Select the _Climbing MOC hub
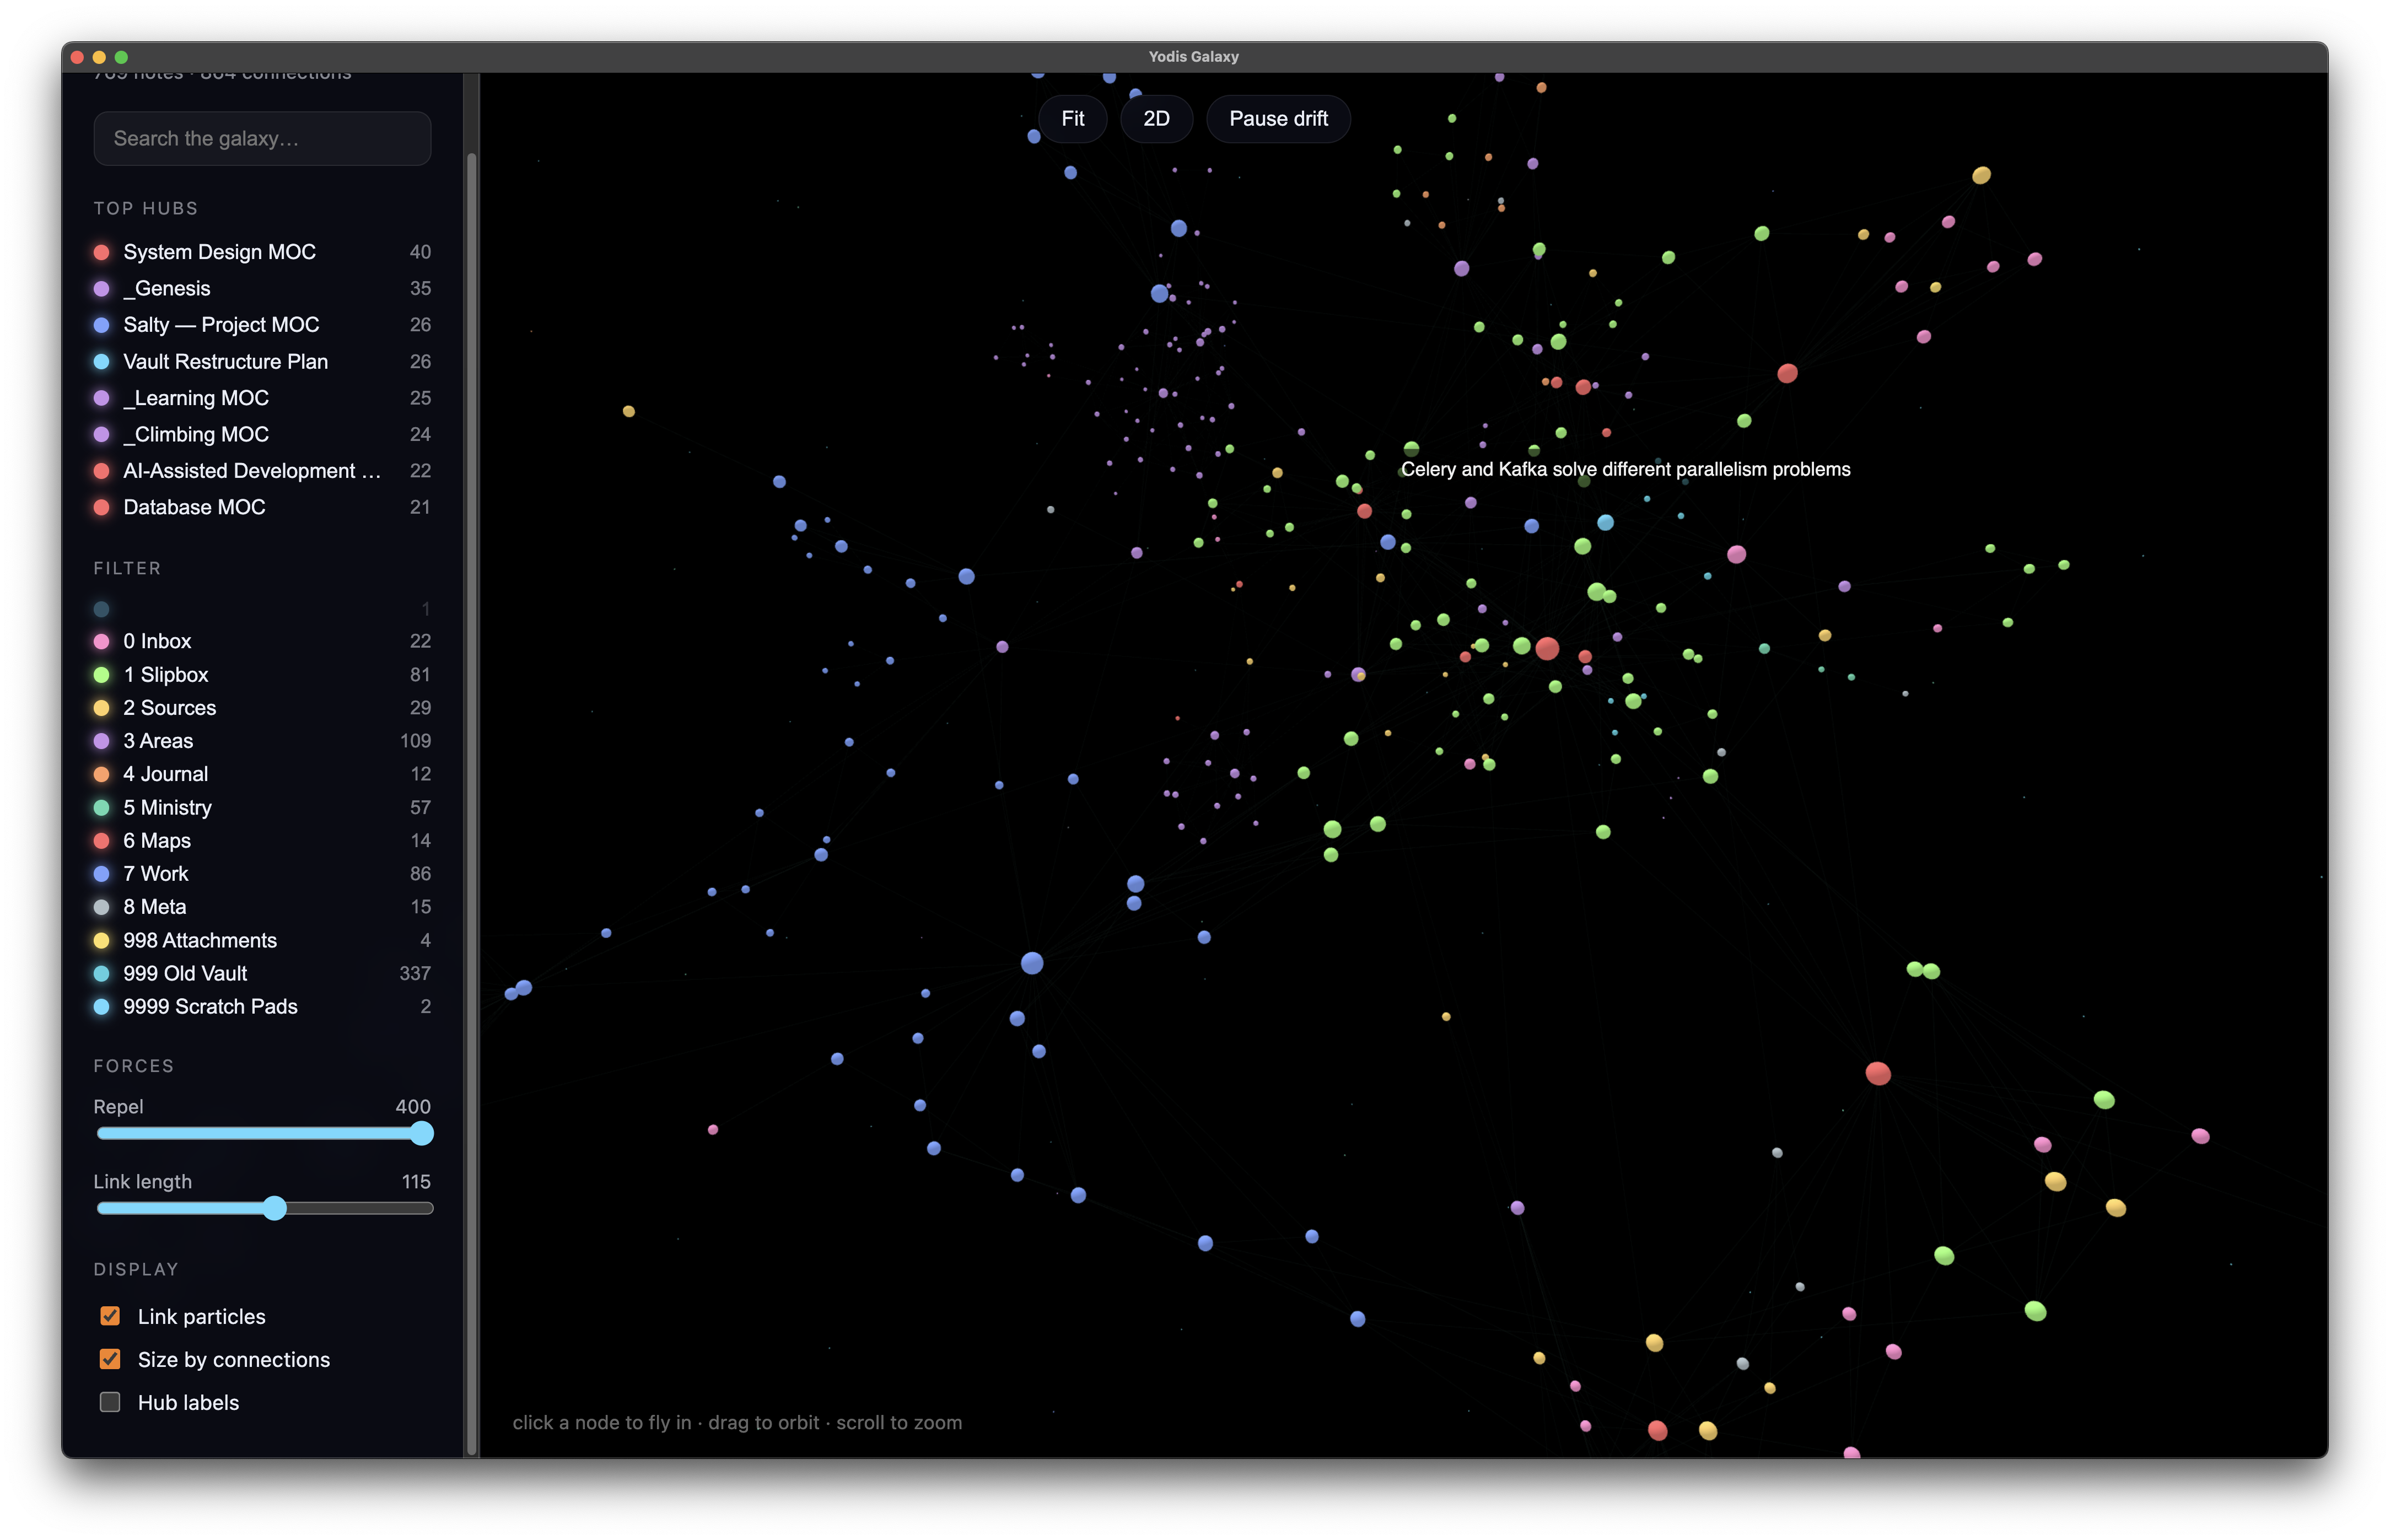Screen dimensions: 2390x1540 click(262, 435)
